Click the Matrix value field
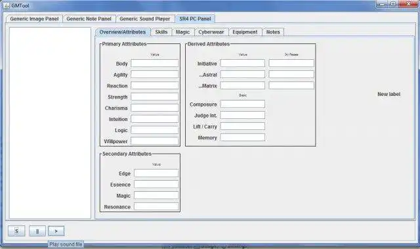This screenshot has height=249, width=420. click(x=243, y=85)
